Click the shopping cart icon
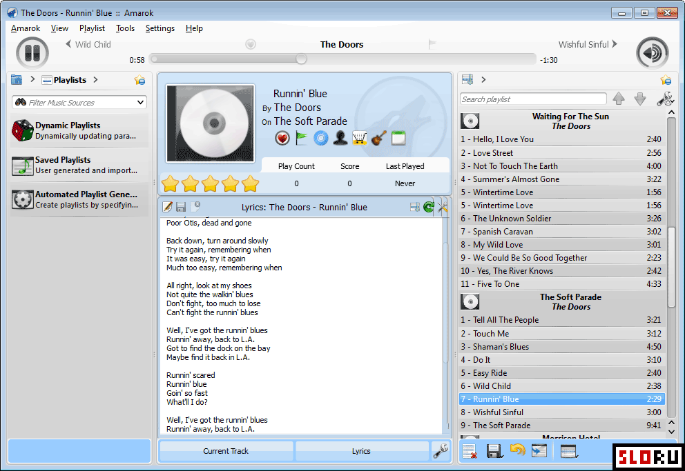The height and width of the screenshot is (471, 685). click(360, 138)
